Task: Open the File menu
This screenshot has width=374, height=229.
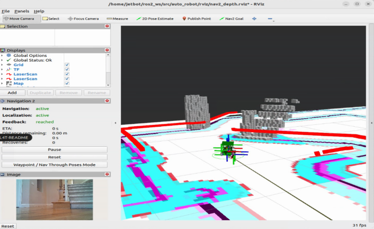Action: pyautogui.click(x=6, y=11)
